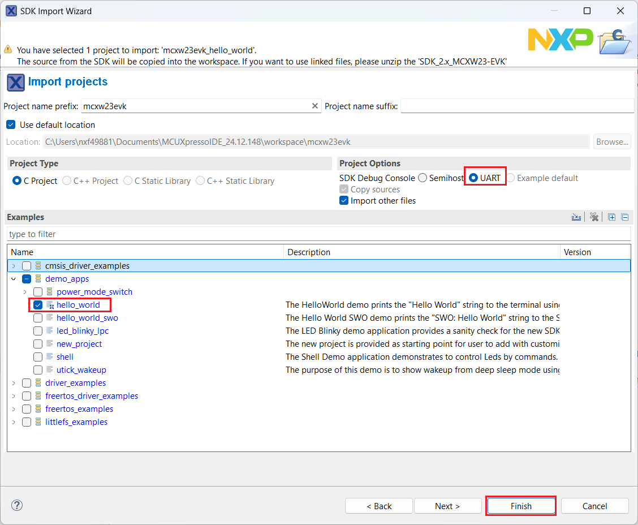Click the new_project example icon
This screenshot has height=525, width=638.
pyautogui.click(x=50, y=343)
